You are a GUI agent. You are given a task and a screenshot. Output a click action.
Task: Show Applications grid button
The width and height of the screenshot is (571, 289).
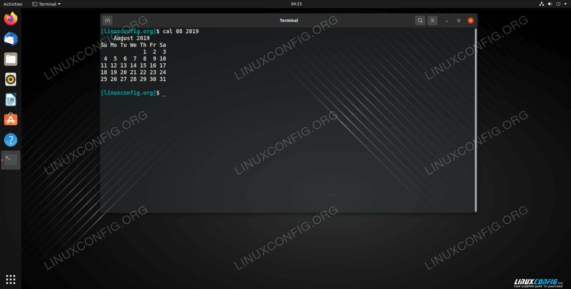pyautogui.click(x=10, y=279)
